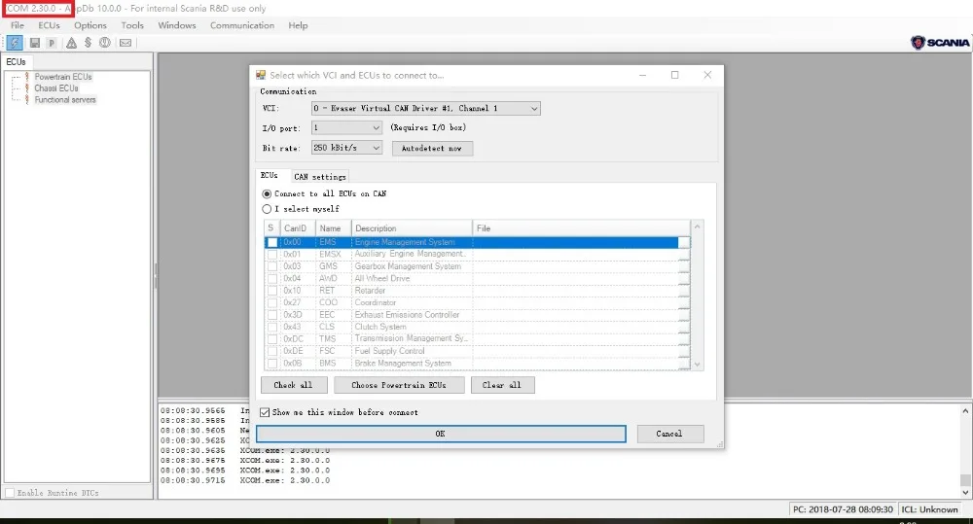973x524 pixels.
Task: Open the VCI dropdown list
Action: [533, 109]
